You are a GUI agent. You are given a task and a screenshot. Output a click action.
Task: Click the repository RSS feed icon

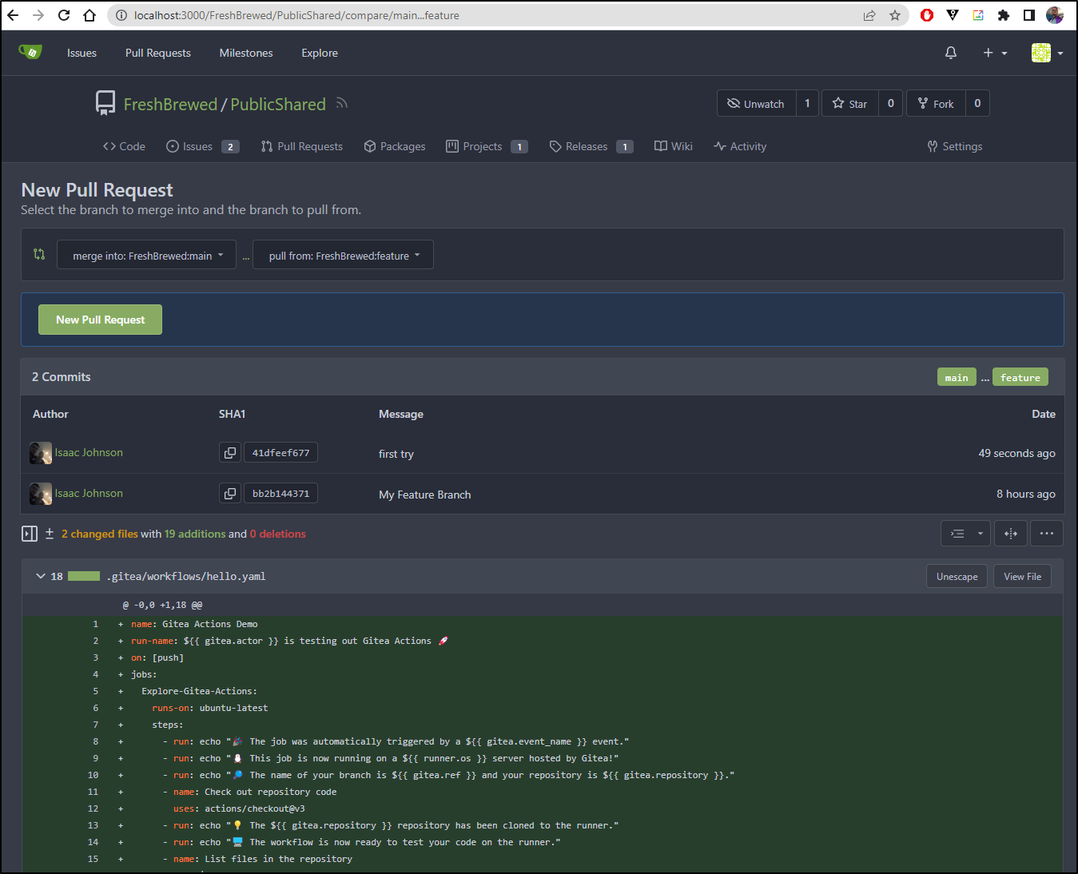342,103
